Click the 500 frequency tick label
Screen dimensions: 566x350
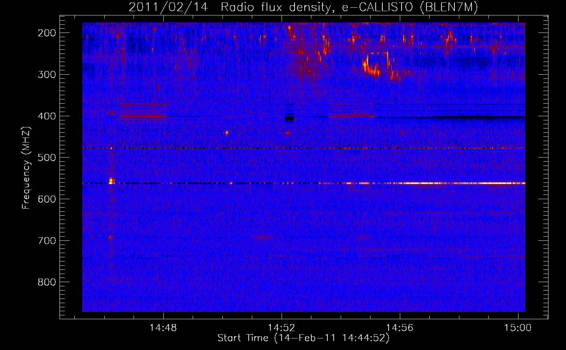47,157
